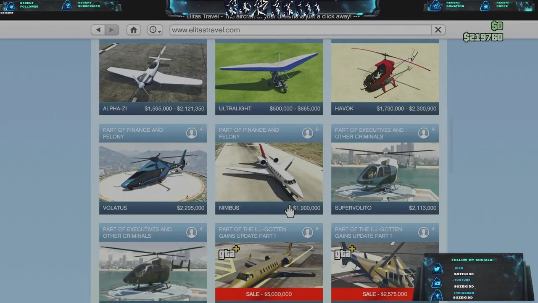The image size is (538, 303).
Task: Open the browser home page icon
Action: [134, 30]
